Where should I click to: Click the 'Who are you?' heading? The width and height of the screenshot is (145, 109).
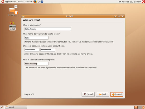31,20
